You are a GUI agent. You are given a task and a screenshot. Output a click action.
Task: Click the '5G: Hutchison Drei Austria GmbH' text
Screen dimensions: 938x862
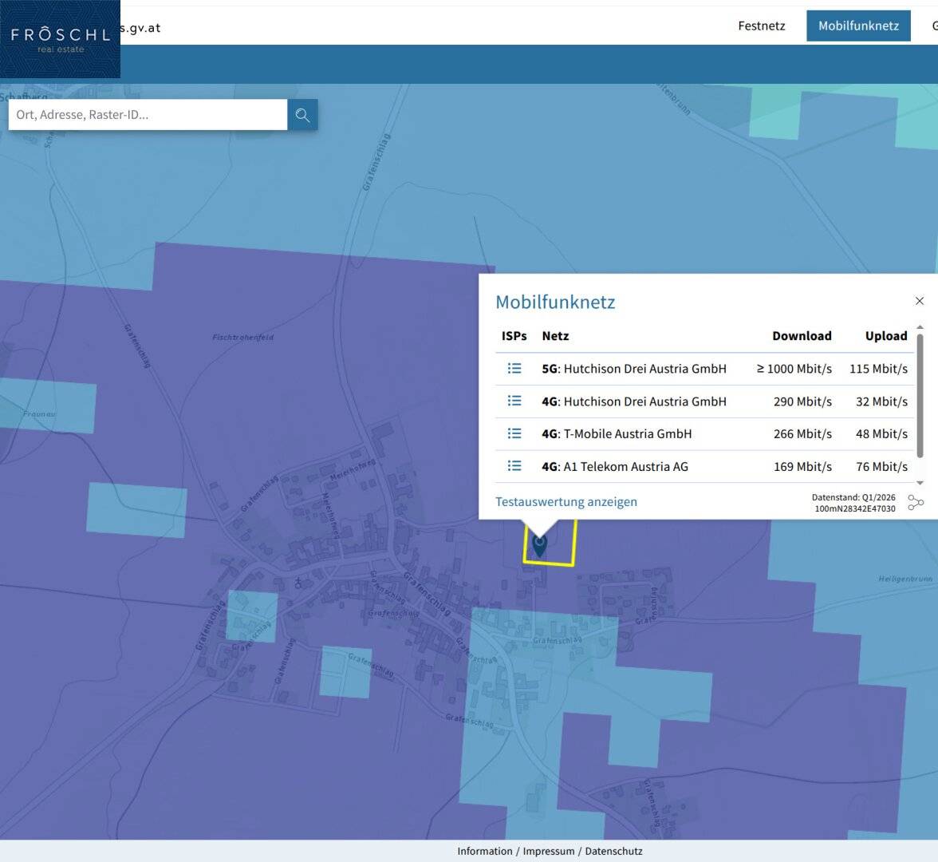pyautogui.click(x=634, y=369)
